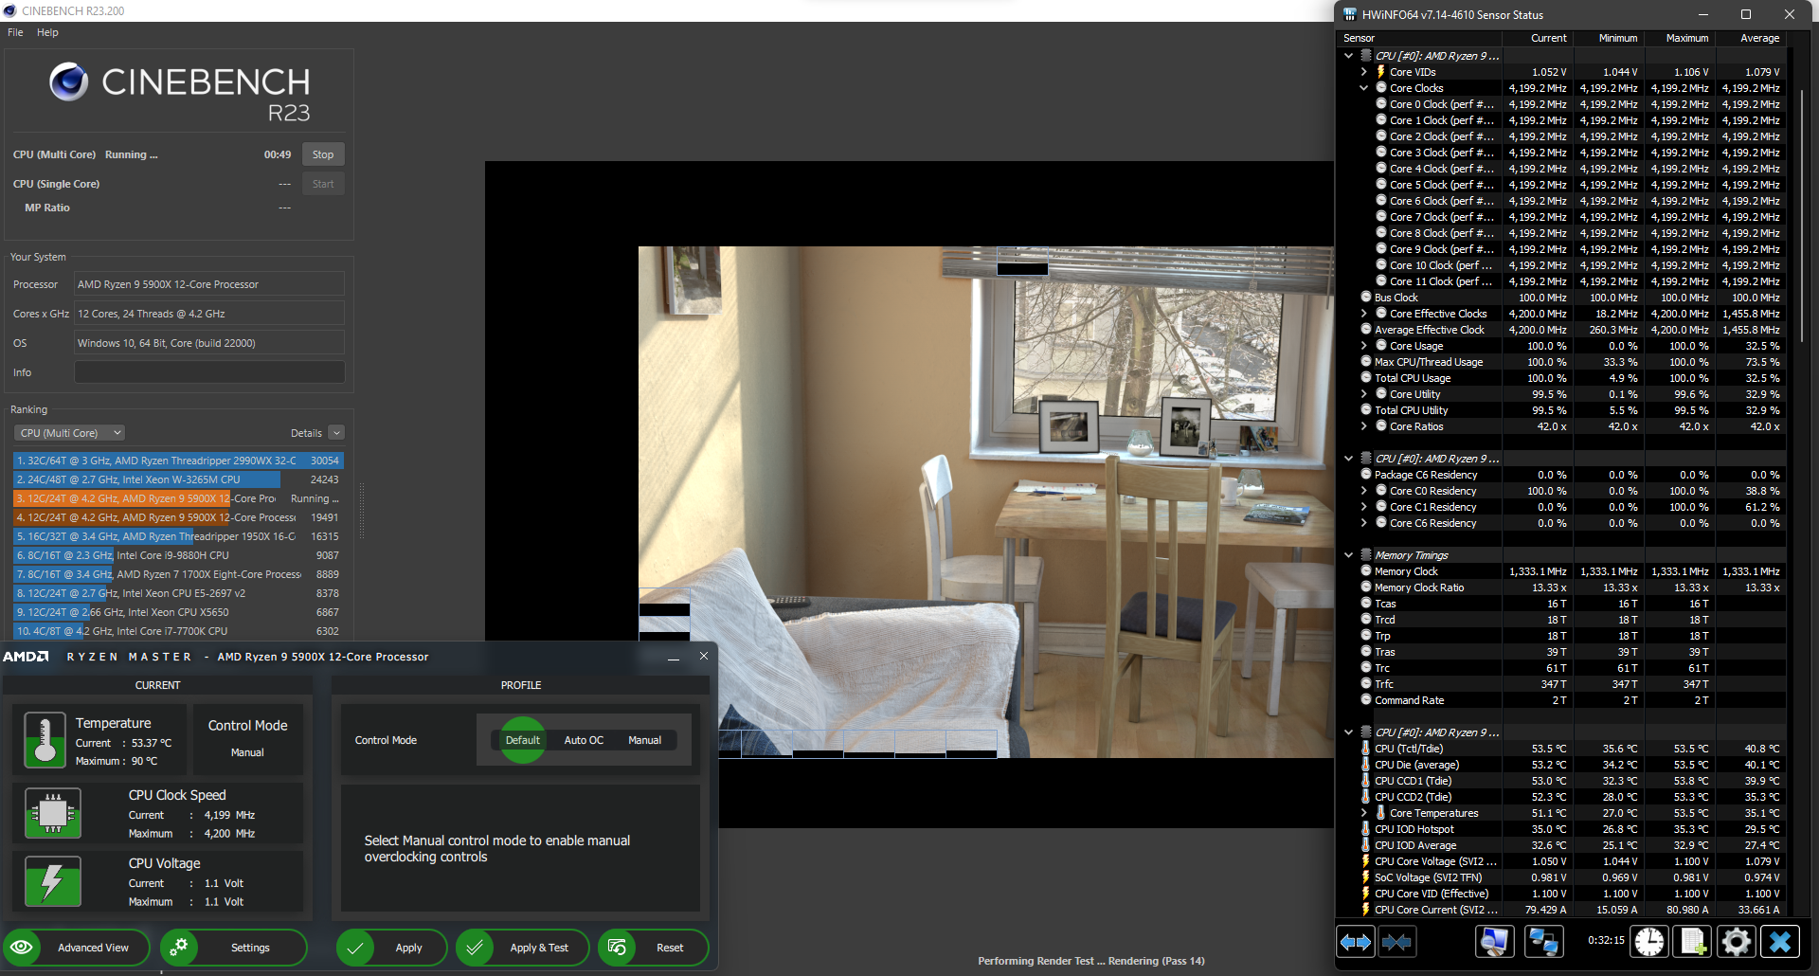
Task: Stop the running multi core test
Action: click(323, 154)
